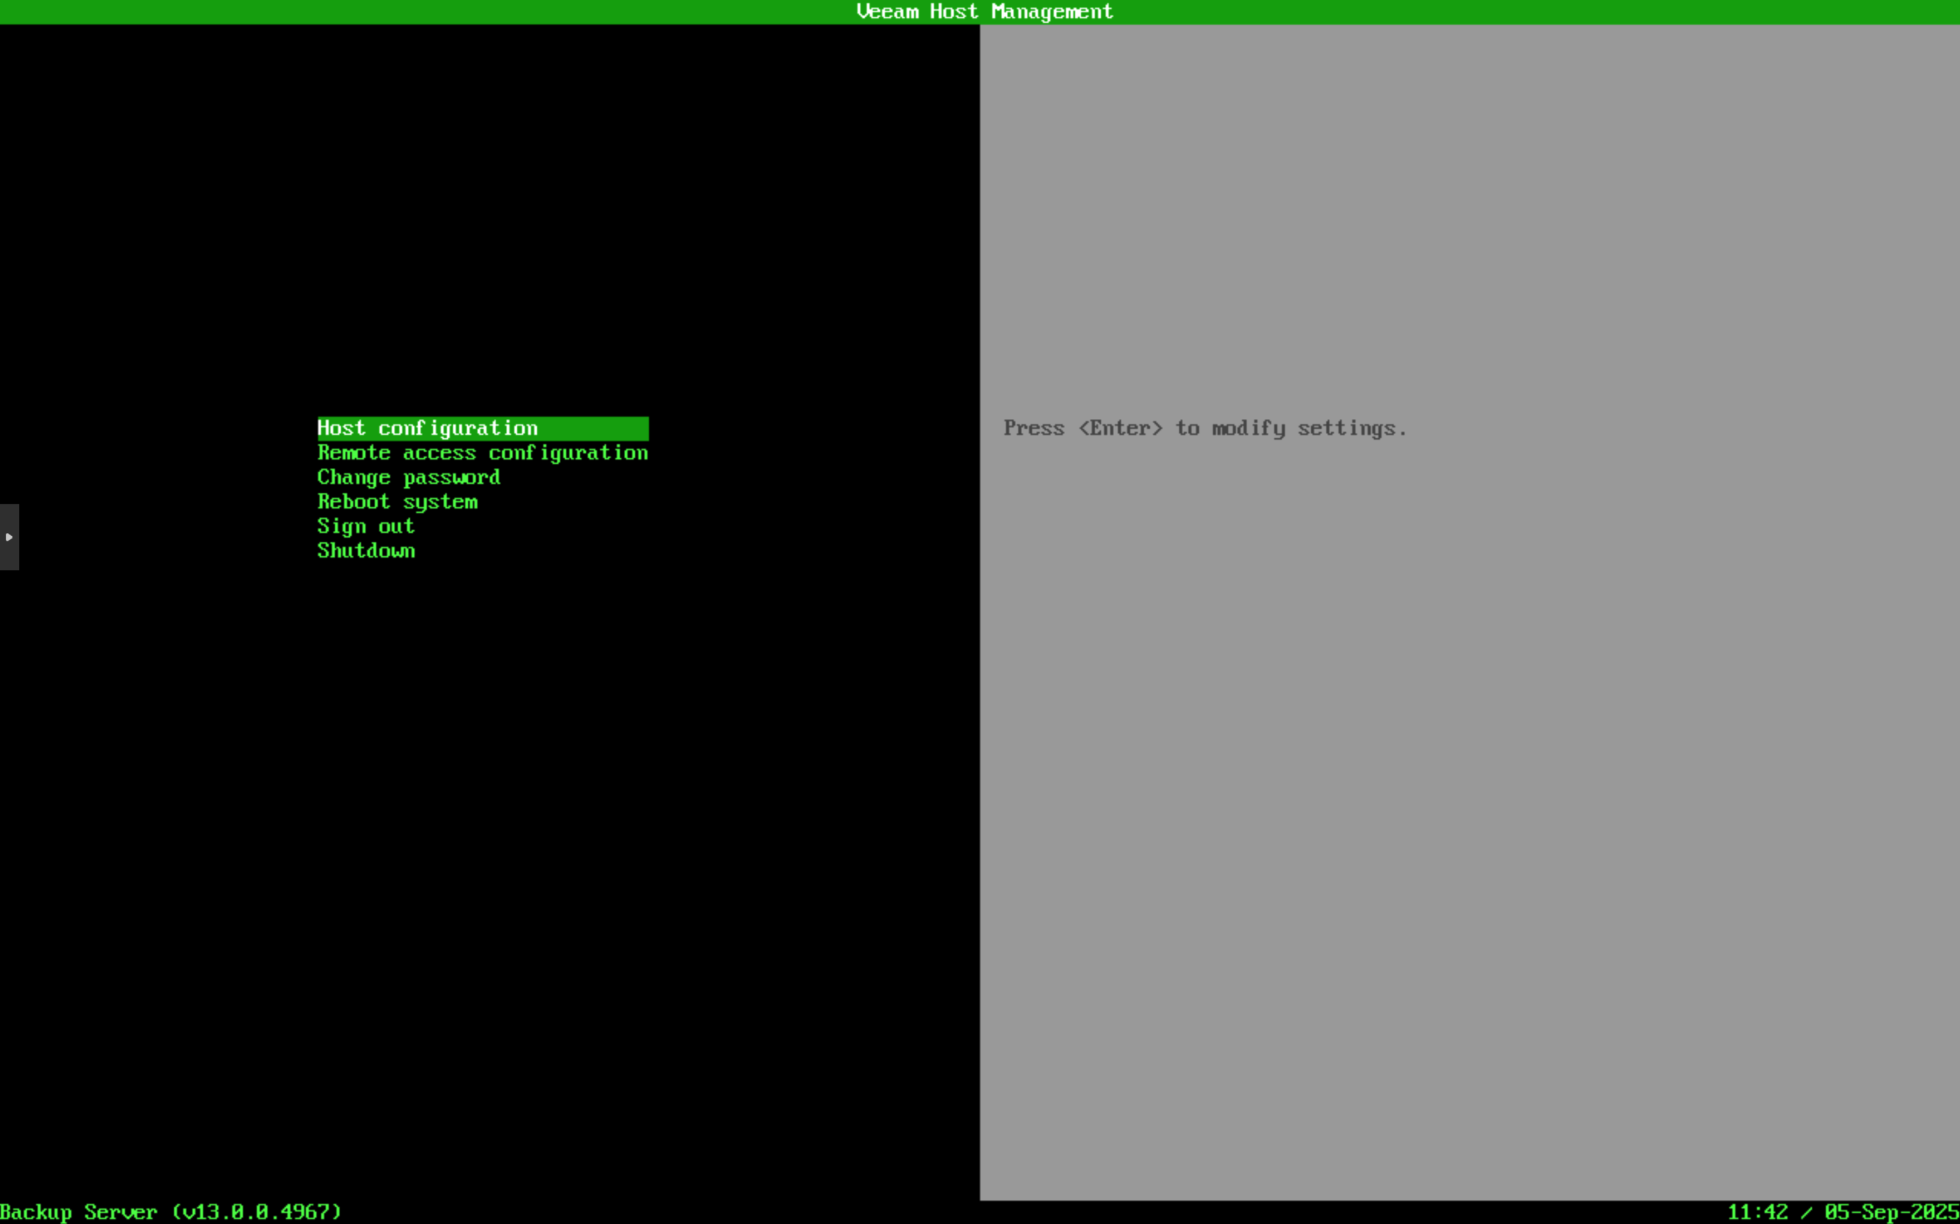Select Host configuration menu entry
Screen dimensions: 1960x1224
click(x=427, y=429)
